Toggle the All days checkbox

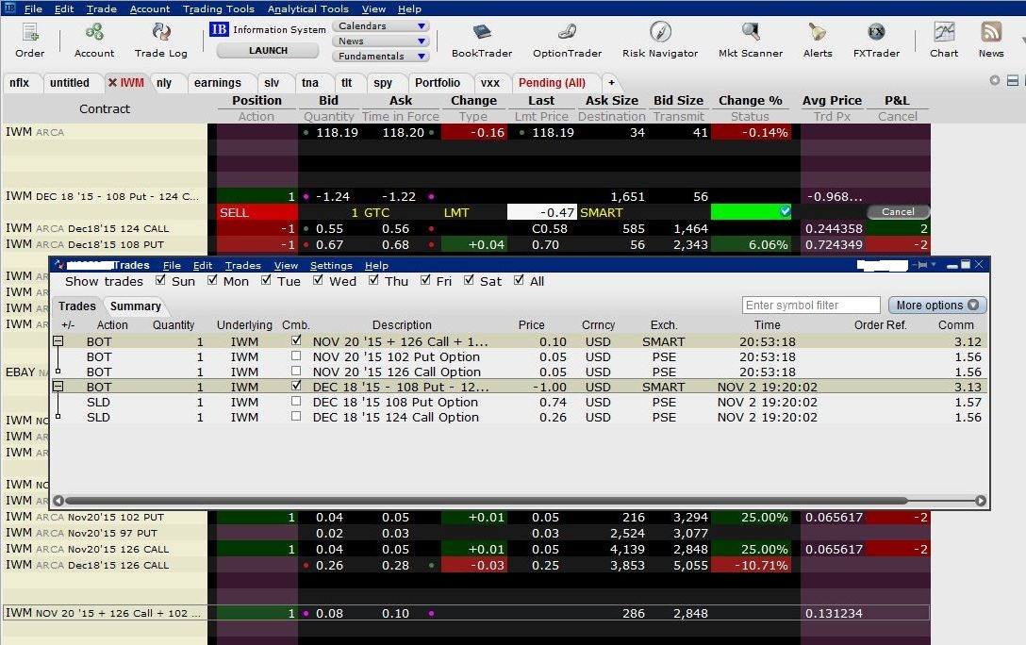pos(519,280)
